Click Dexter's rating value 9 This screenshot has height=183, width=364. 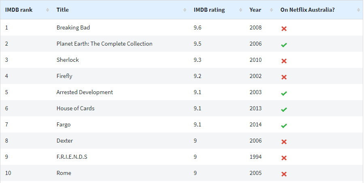[195, 141]
